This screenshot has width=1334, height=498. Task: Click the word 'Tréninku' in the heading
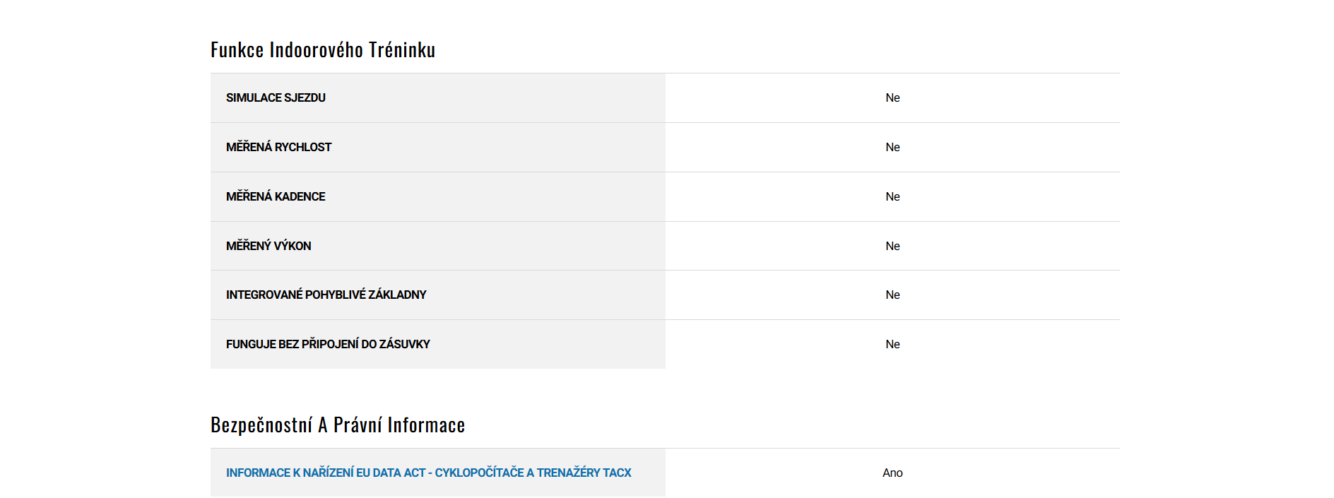[x=401, y=50]
